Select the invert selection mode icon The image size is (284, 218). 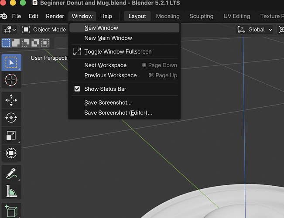pyautogui.click(x=35, y=43)
